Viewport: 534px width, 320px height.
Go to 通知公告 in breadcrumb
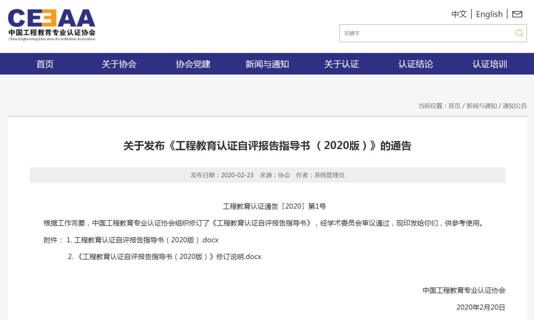tap(515, 106)
